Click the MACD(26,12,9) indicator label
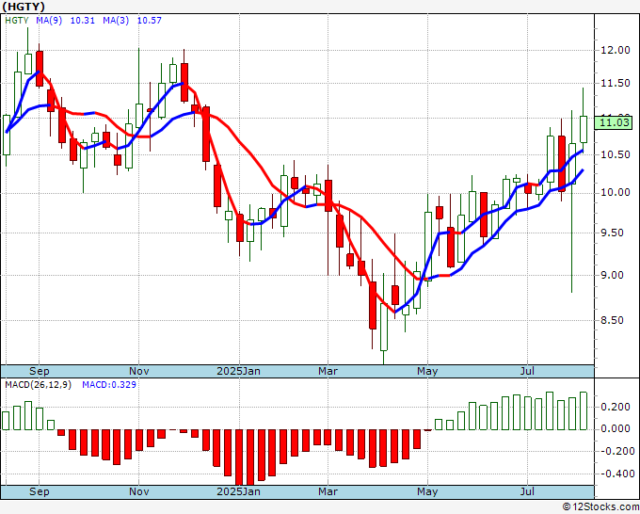The image size is (640, 514). pos(38,385)
